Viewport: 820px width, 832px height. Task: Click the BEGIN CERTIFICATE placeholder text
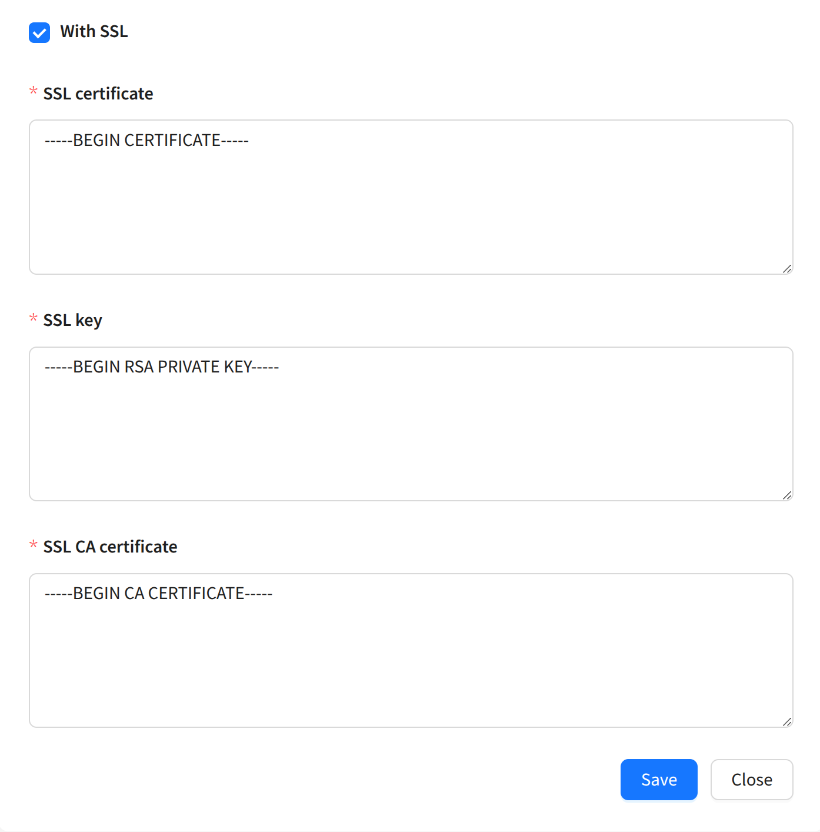(x=146, y=141)
